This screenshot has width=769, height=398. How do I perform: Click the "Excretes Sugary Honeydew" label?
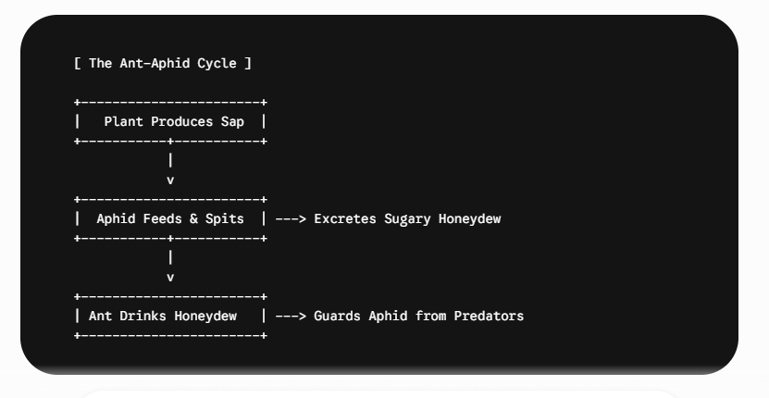[x=407, y=218]
